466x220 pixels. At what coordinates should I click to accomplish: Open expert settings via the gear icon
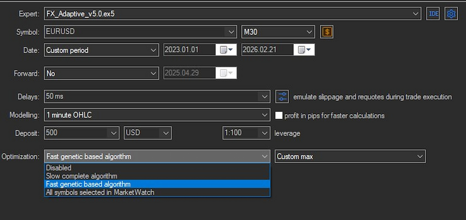pos(451,14)
